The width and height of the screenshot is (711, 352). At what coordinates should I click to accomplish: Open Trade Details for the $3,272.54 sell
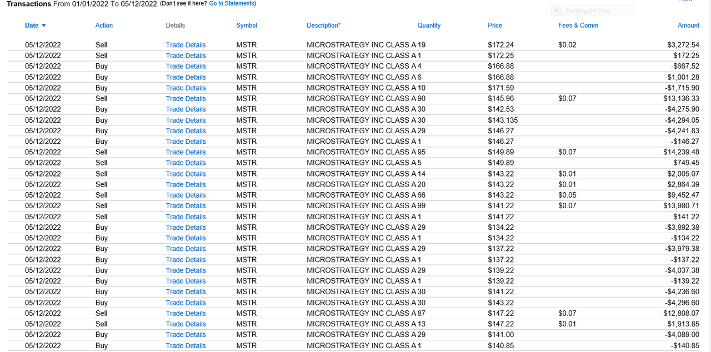pos(186,45)
